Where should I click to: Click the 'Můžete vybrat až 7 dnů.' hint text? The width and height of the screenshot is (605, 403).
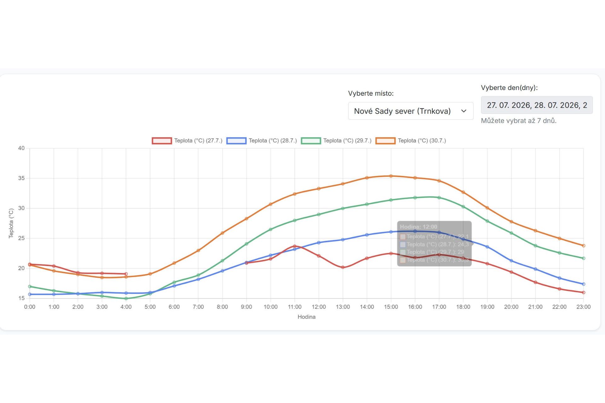pyautogui.click(x=519, y=121)
